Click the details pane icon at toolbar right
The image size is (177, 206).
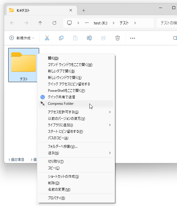175,38
